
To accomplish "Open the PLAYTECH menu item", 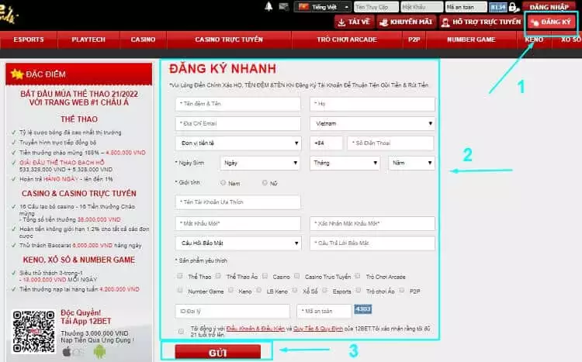I will 88,40.
